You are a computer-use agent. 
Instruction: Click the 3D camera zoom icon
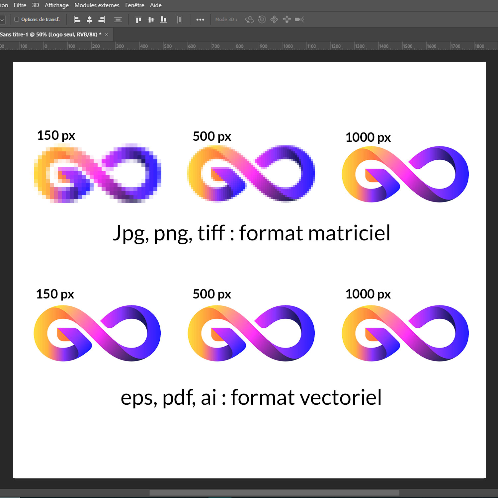click(x=299, y=20)
